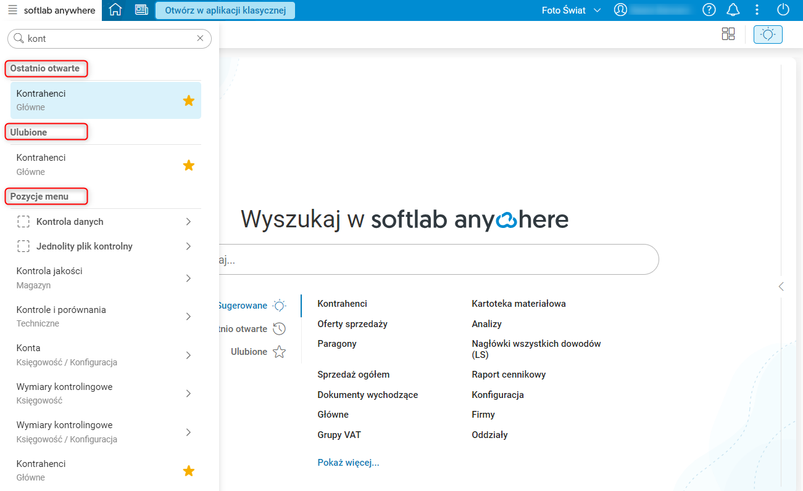
Task: Open Kartoteka materiałowa suggestion
Action: click(518, 304)
